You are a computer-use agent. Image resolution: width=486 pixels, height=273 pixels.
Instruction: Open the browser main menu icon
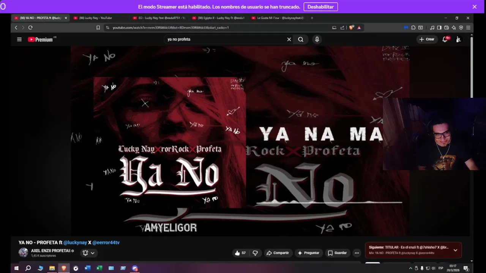pyautogui.click(x=468, y=27)
